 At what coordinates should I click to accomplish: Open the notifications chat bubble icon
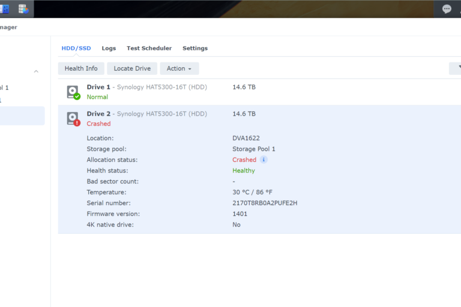coord(447,9)
